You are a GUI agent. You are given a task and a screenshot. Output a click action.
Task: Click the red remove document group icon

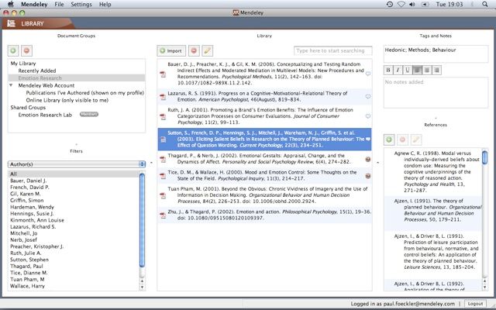[x=26, y=50]
